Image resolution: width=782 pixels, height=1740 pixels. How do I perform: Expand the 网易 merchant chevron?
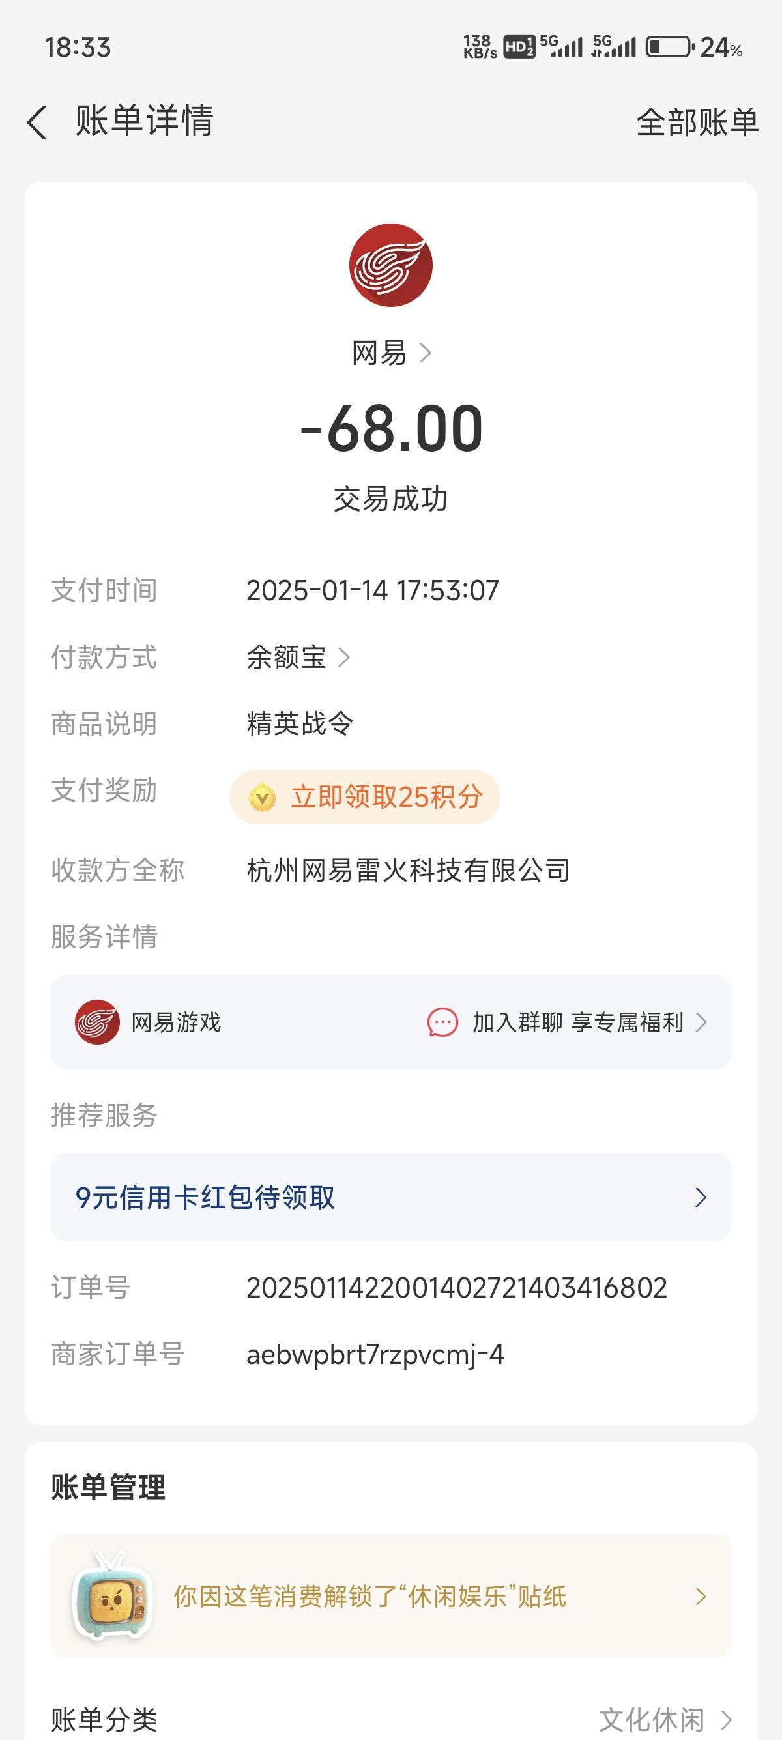(426, 353)
